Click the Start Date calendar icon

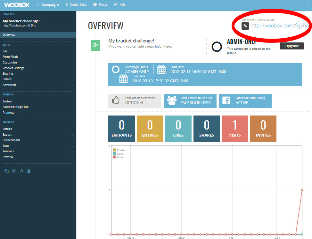click(161, 70)
